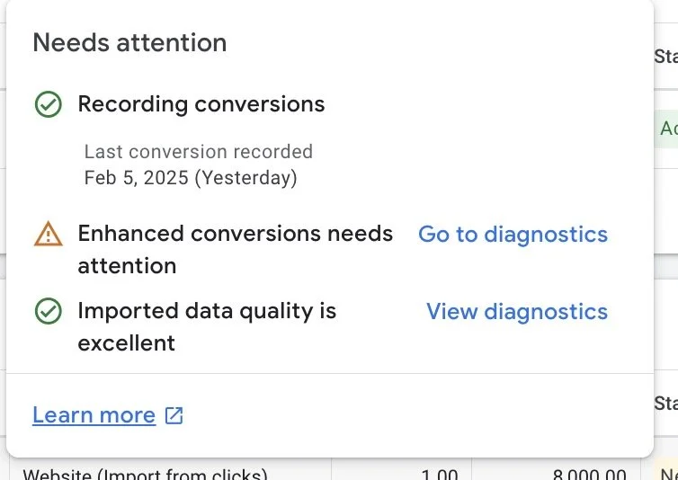Open the View diagnostics link

(516, 312)
